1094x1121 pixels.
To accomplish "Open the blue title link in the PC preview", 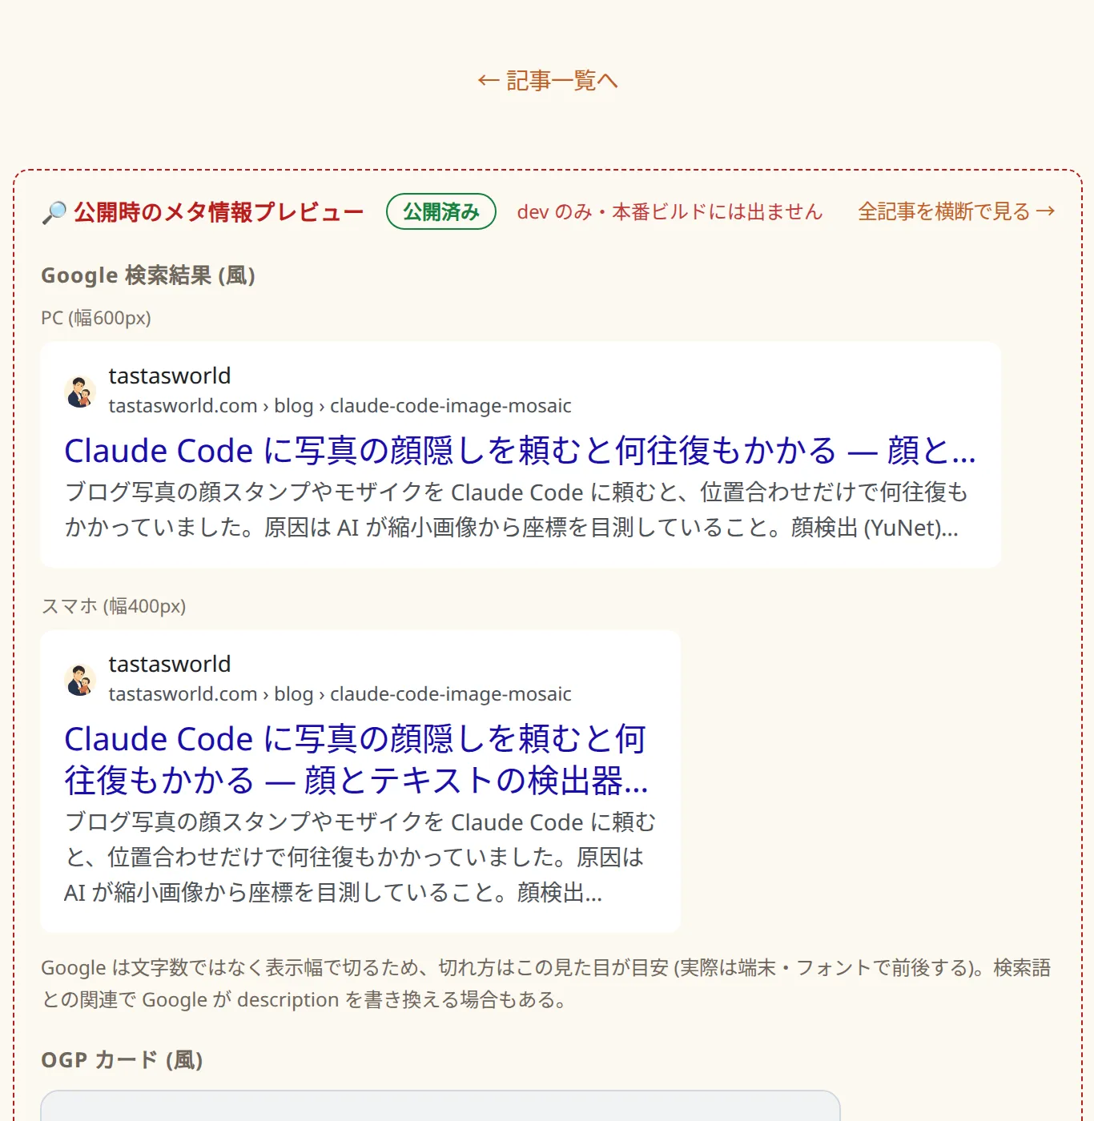I will click(520, 451).
